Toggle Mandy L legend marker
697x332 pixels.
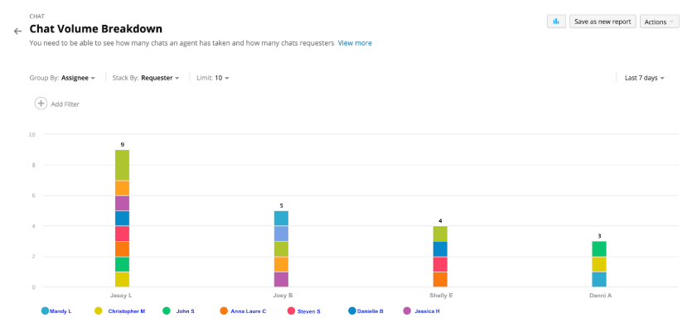[x=45, y=310]
